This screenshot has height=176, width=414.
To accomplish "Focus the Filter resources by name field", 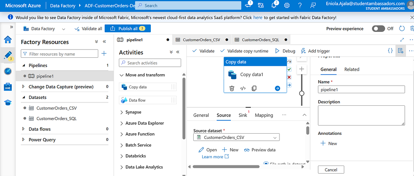I will pos(59,54).
